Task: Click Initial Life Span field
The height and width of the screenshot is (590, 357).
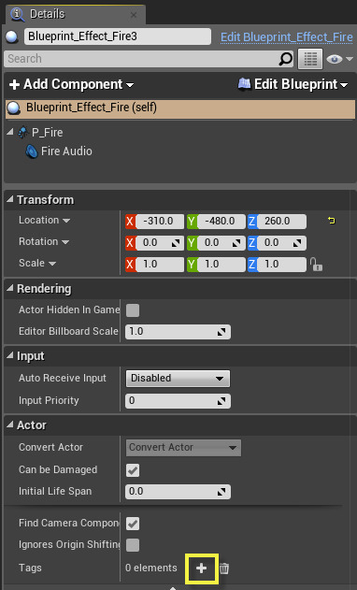Action: click(178, 492)
